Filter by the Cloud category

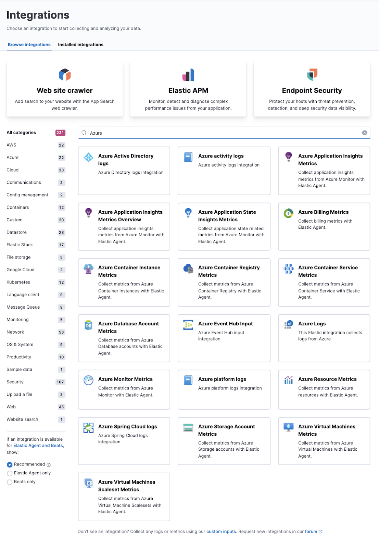[x=36, y=170]
